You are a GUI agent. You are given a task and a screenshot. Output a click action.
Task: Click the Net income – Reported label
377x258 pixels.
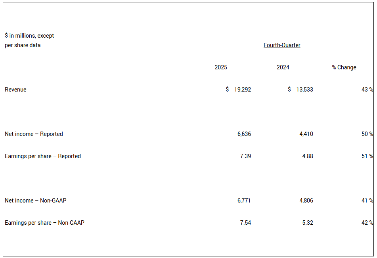click(34, 134)
